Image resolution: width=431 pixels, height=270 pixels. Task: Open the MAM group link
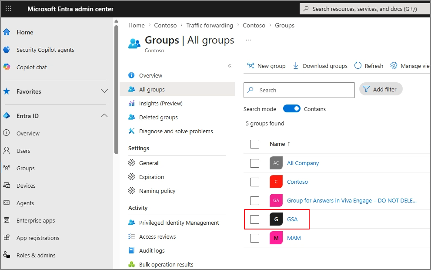(x=294, y=238)
